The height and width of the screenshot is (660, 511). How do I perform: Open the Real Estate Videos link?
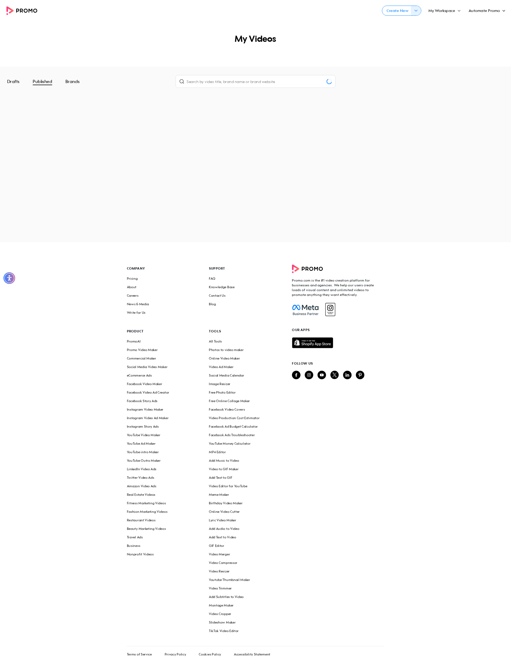(x=141, y=495)
